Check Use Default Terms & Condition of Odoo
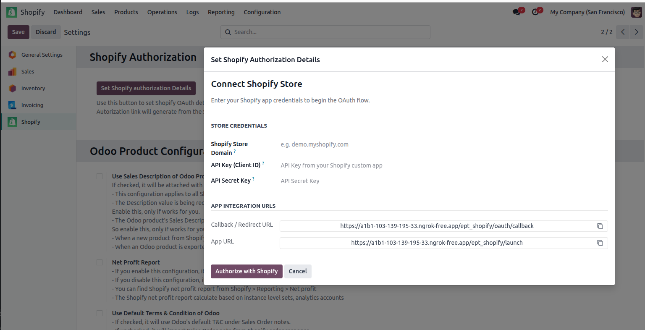Viewport: 645px width, 330px height. tap(100, 313)
